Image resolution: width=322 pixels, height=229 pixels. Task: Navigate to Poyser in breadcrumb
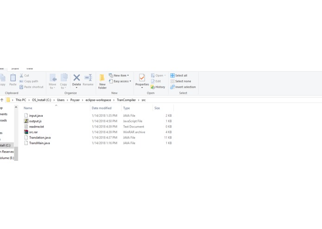[75, 100]
